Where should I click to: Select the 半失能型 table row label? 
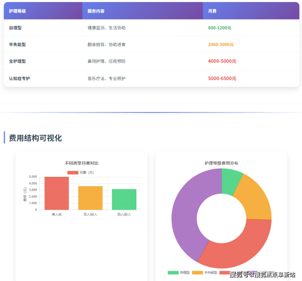coord(17,45)
